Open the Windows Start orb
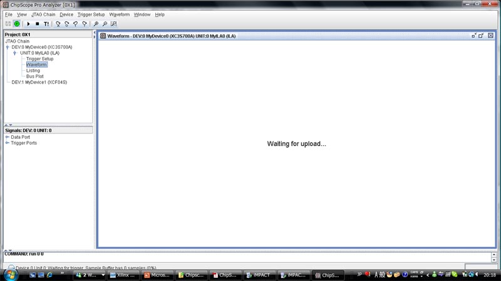The image size is (501, 281). tap(11, 275)
